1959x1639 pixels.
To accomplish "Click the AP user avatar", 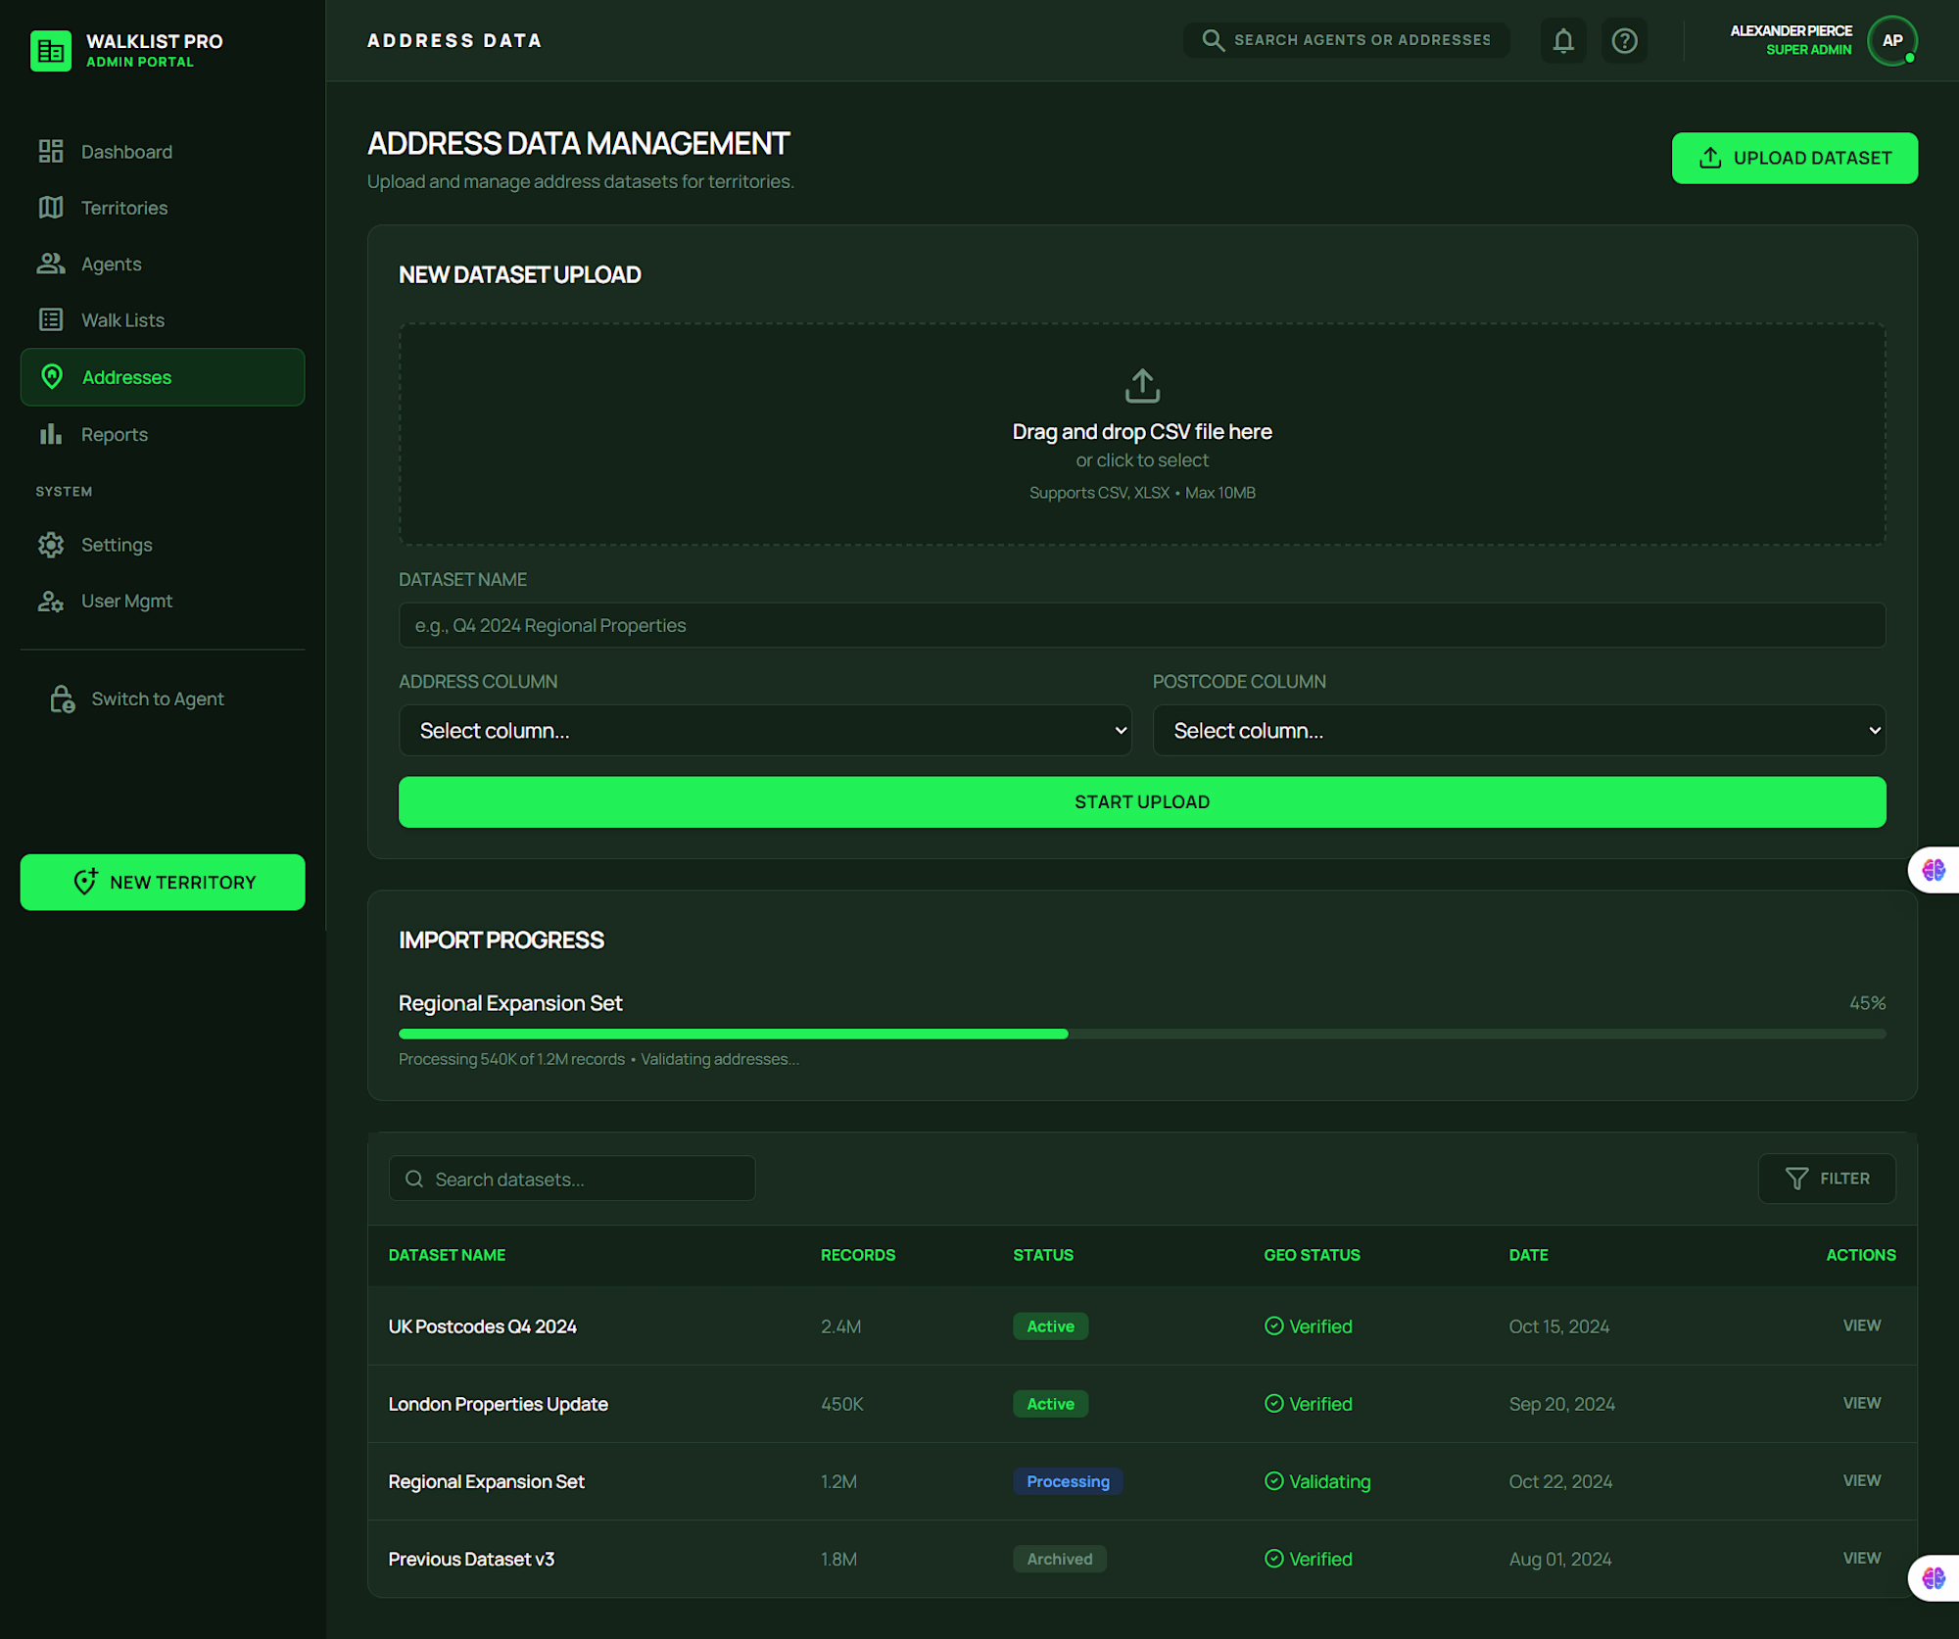I will pos(1891,40).
